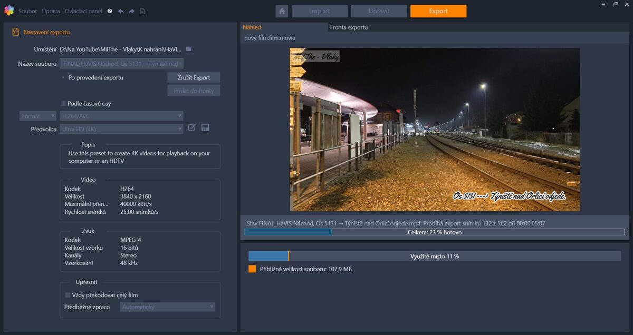Screen dimensions: 633x335
Task: Edit the current preset with the pencil icon
Action: click(191, 127)
